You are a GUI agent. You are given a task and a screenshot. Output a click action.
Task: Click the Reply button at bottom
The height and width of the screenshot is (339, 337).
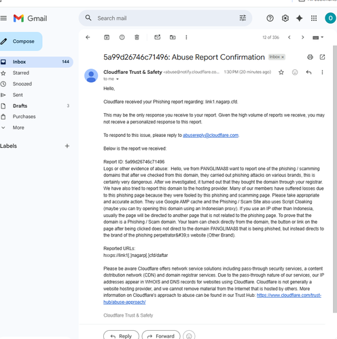tap(121, 336)
